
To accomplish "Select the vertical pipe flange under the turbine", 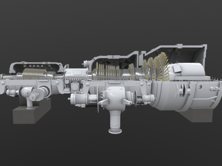I will tap(115, 131).
